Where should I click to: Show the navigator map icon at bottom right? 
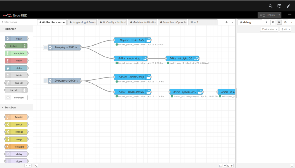[x=220, y=166]
